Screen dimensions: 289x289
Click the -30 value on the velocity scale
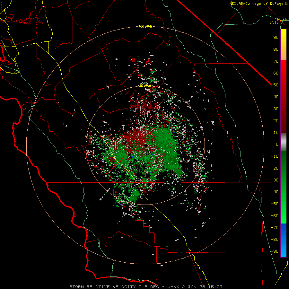coord(275,180)
